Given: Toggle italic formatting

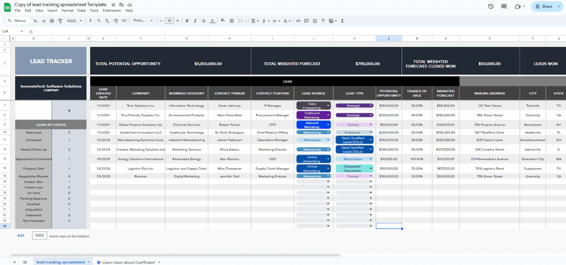Looking at the screenshot, I should (195, 21).
